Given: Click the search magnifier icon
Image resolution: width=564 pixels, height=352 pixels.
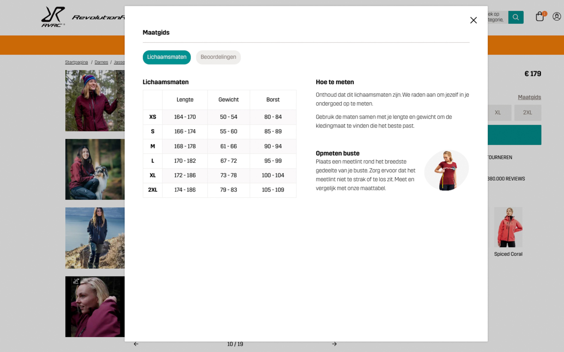Looking at the screenshot, I should (x=516, y=17).
